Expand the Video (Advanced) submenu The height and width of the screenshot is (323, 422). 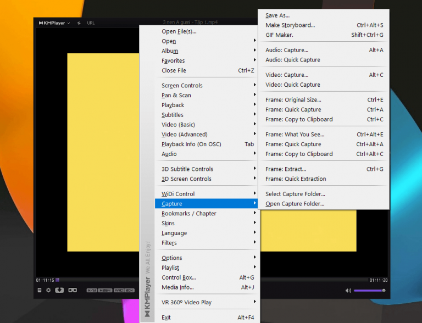[207, 135]
